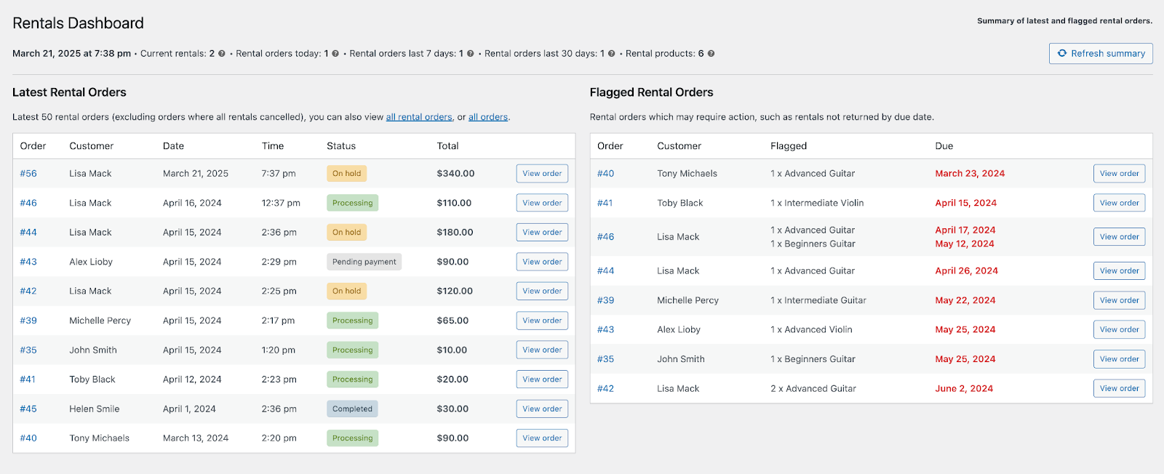Image resolution: width=1164 pixels, height=474 pixels.
Task: Click the 2 x Advanced Guitar cell
Action: (813, 388)
